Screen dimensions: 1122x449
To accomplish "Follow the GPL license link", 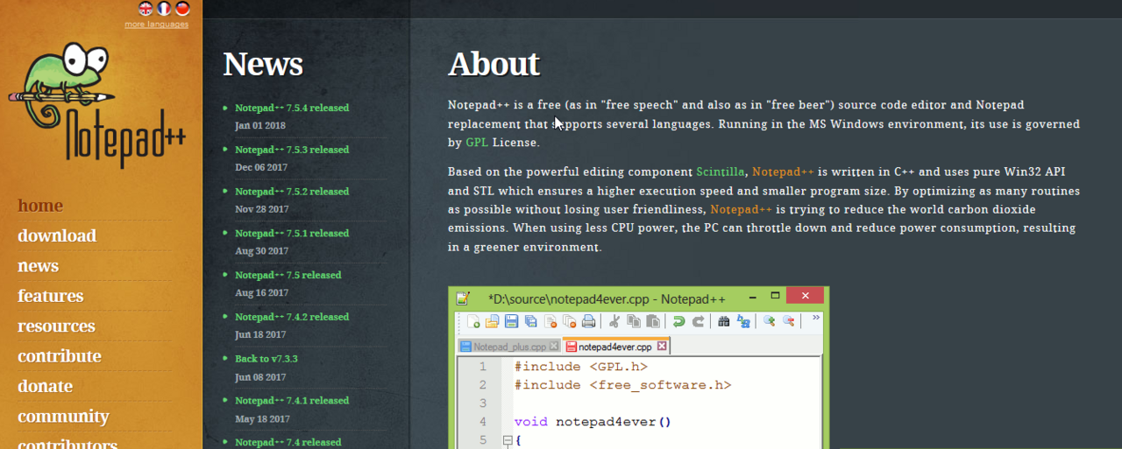I will click(x=477, y=143).
